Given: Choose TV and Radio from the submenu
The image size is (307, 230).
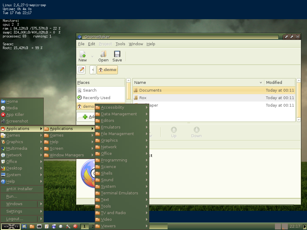Looking at the screenshot, I should click(122, 213).
